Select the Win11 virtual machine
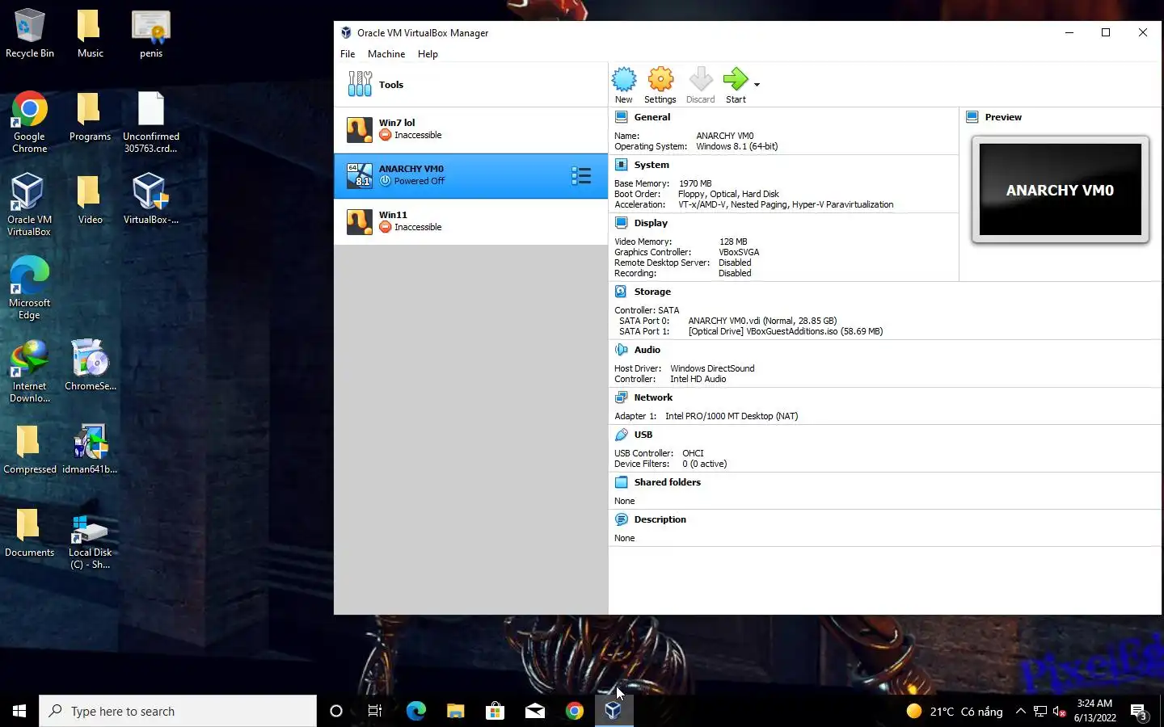 point(470,222)
